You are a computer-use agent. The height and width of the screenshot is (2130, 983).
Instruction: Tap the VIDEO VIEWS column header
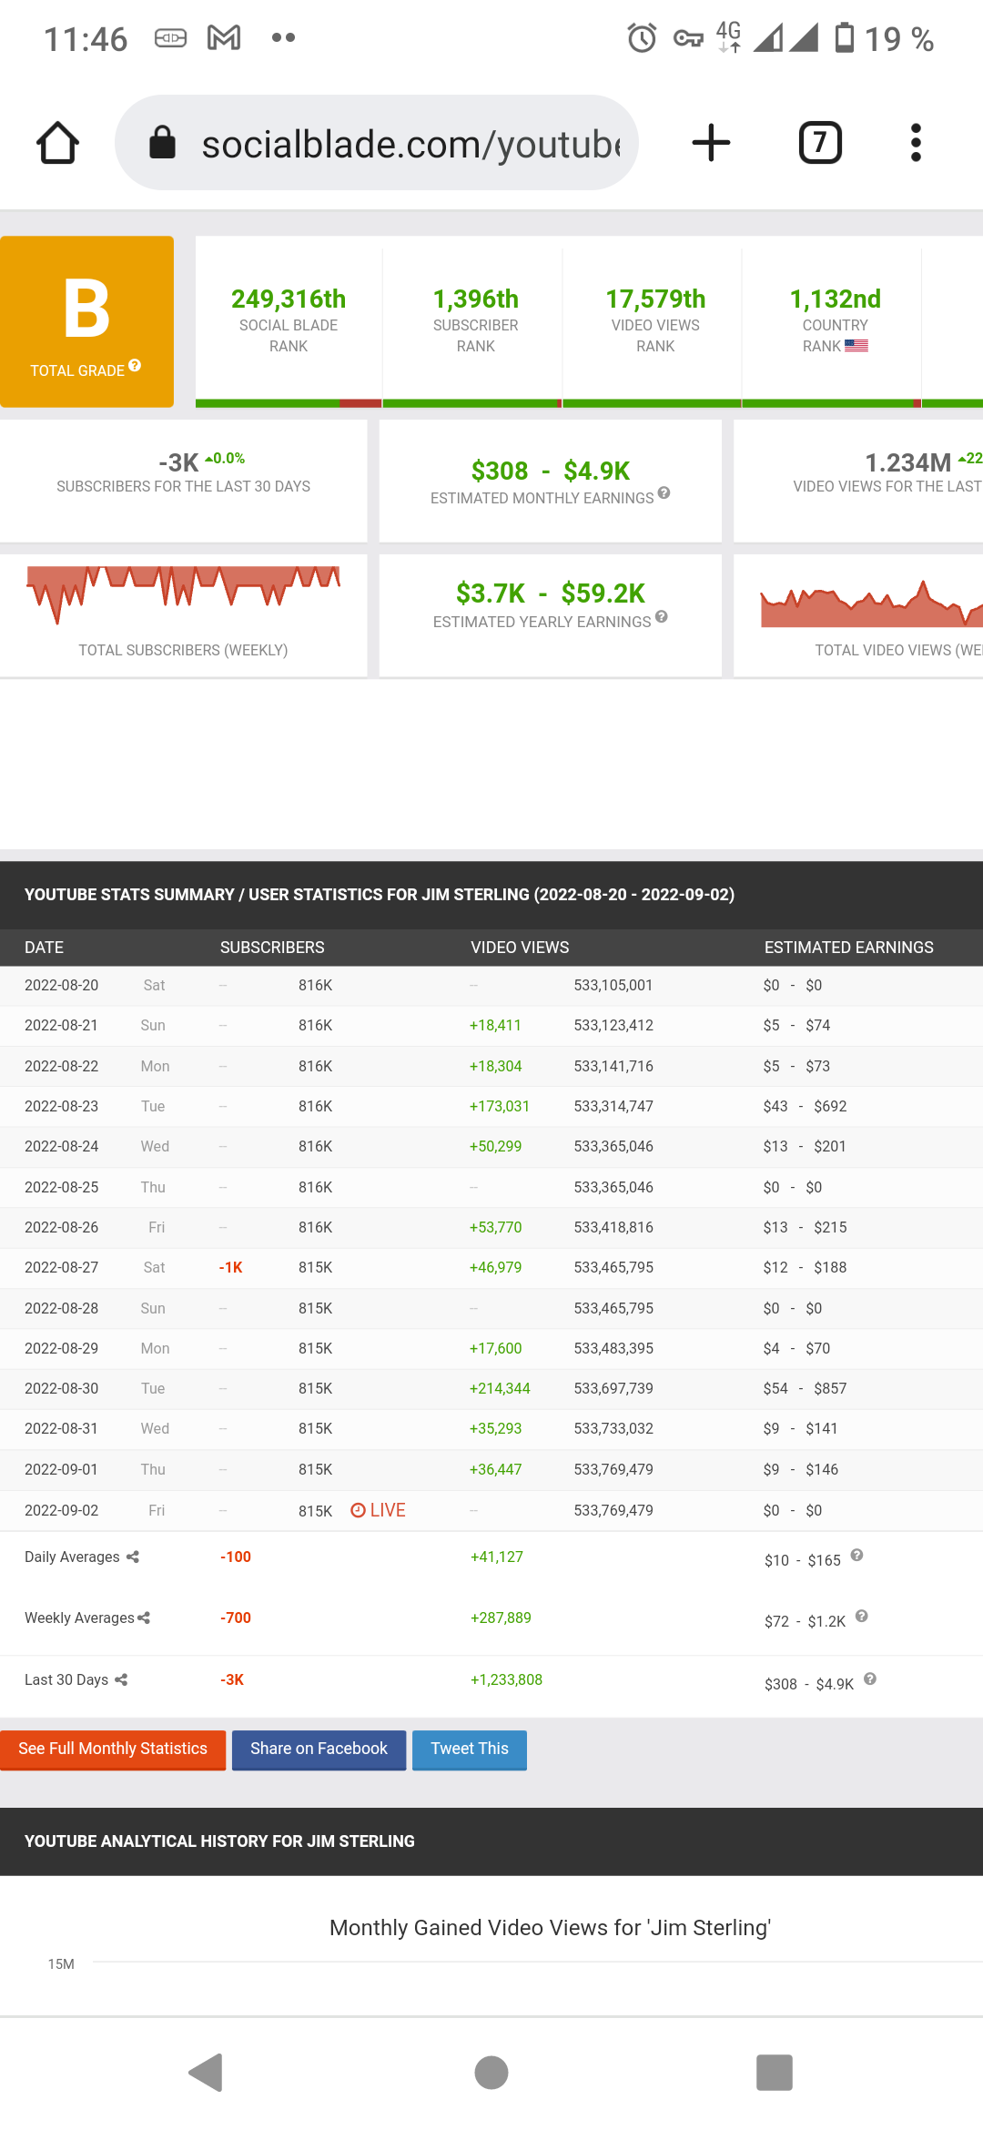coord(520,948)
